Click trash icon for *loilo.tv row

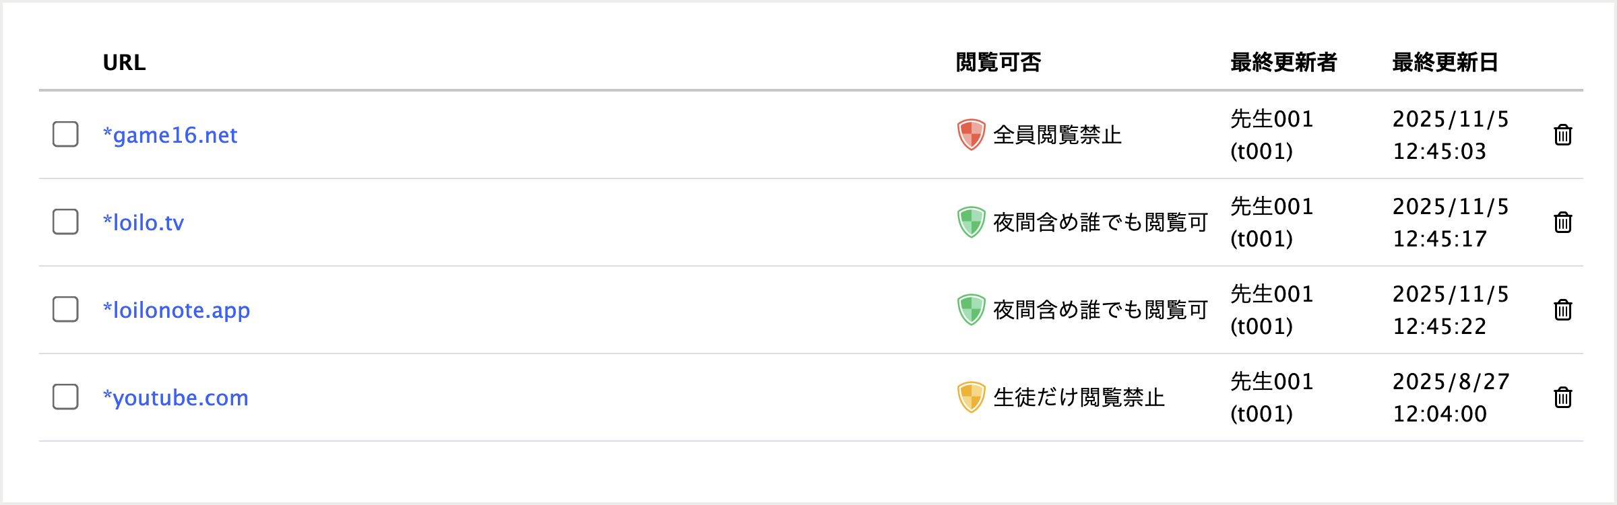1563,222
